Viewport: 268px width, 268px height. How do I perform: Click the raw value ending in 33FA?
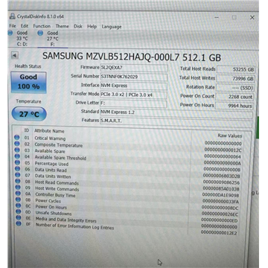pos(220,202)
